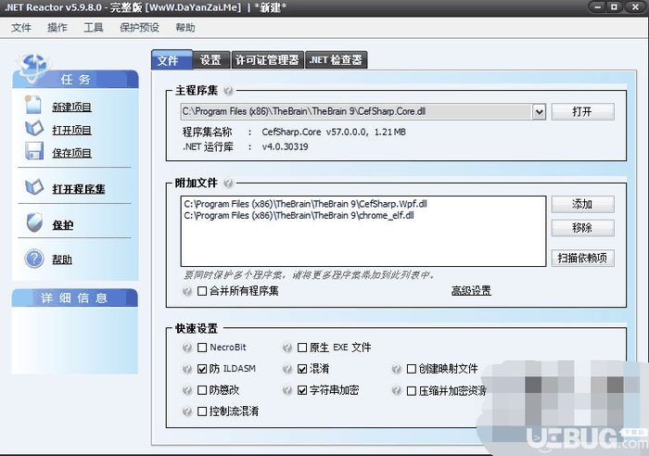
Task: Select CefSharp.Wpf.dll in additional files list
Action: (x=305, y=204)
